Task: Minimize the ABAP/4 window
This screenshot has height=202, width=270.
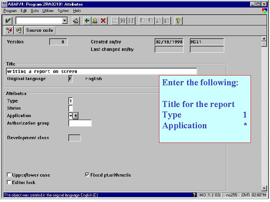Action: pyautogui.click(x=252, y=4)
